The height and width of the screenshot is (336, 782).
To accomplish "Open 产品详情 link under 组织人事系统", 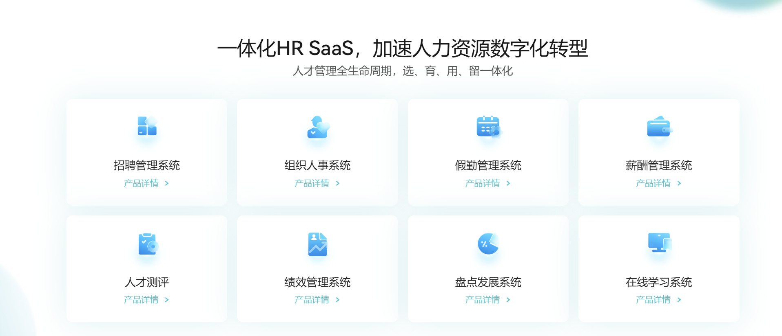I will point(312,183).
